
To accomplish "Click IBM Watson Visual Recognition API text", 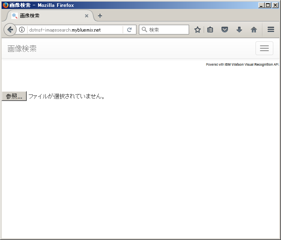I will 252,64.
